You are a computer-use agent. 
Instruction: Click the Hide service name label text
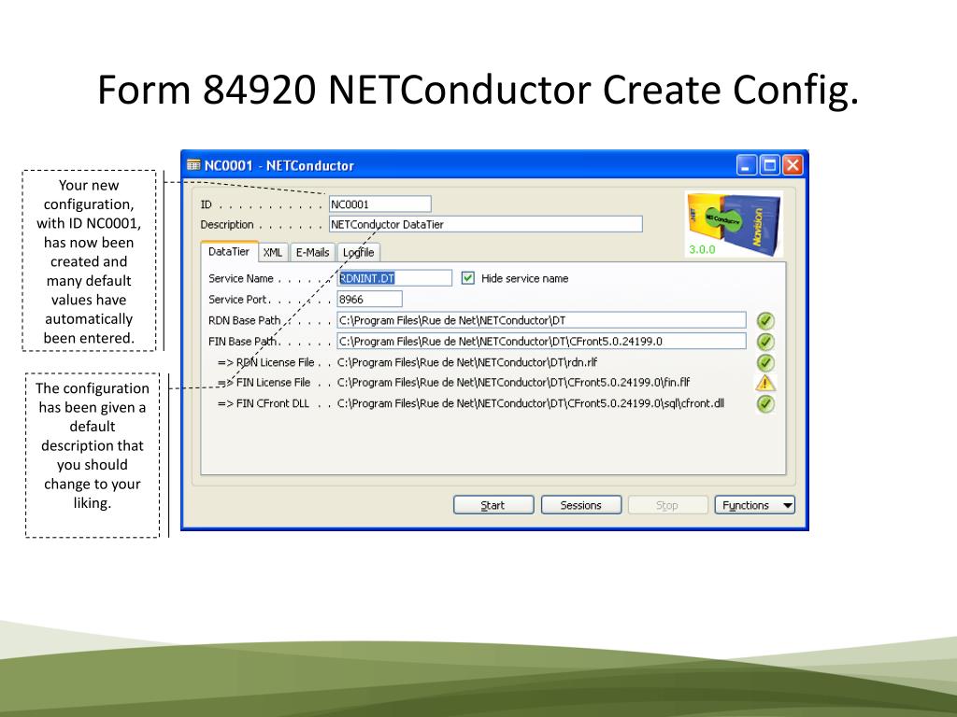pos(525,278)
